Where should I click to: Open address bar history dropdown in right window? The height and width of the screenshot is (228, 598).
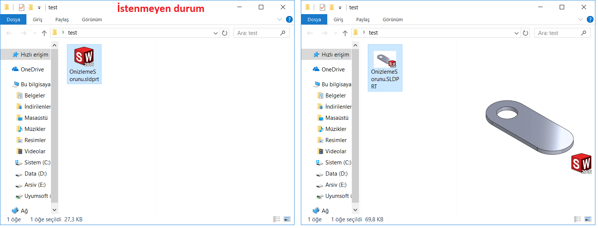516,33
